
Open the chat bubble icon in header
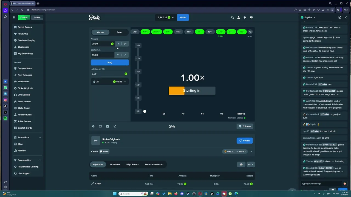tap(251, 18)
